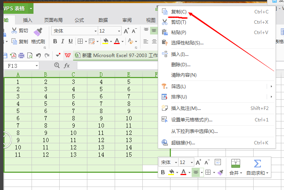The image size is (284, 190).
Task: Open the borders dropdown arrow in ribbon
Action: (x=86, y=42)
